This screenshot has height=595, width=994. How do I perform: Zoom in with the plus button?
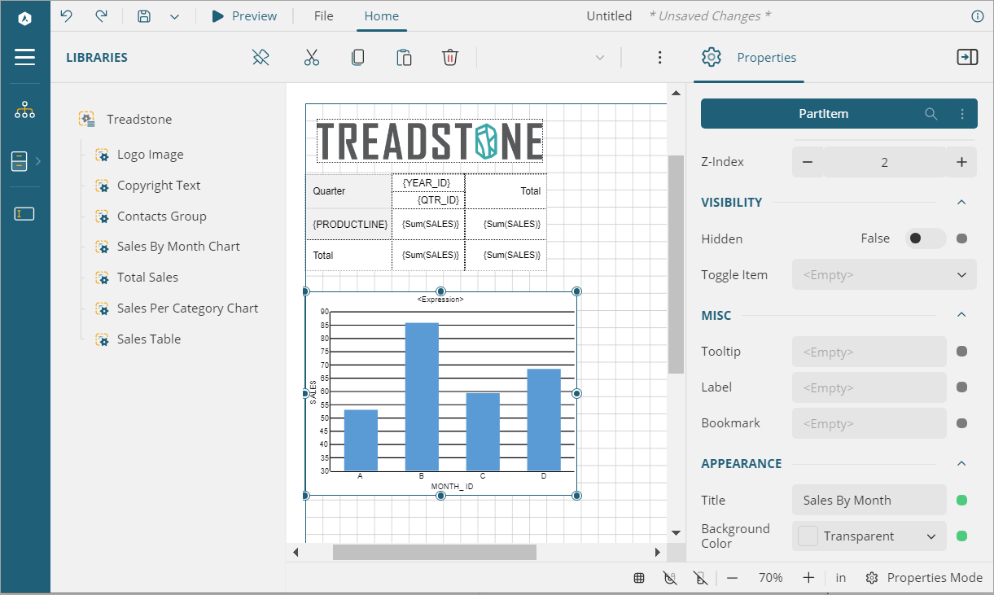tap(808, 578)
